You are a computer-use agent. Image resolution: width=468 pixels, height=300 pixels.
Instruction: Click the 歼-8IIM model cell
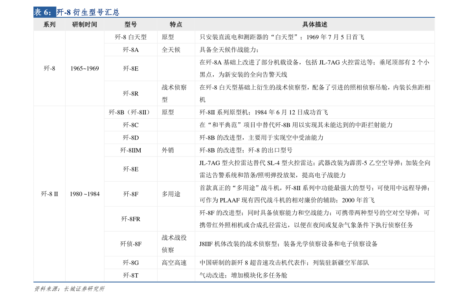click(x=130, y=150)
